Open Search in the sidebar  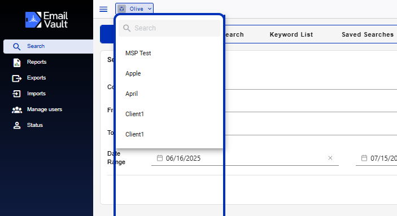(x=48, y=46)
